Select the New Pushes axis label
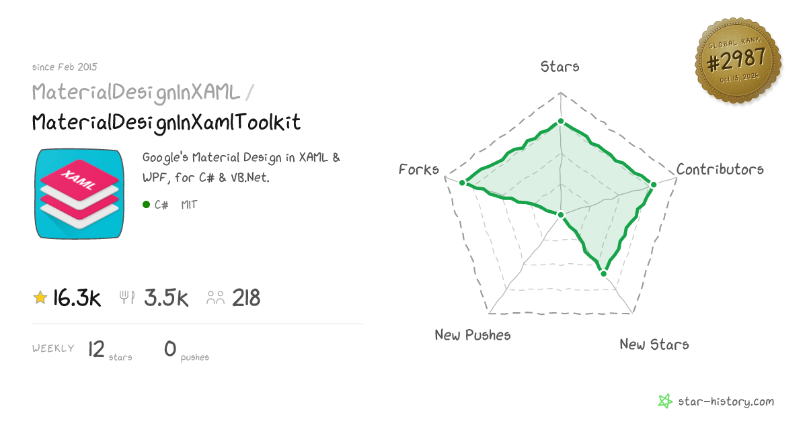807x423 pixels. 473,334
